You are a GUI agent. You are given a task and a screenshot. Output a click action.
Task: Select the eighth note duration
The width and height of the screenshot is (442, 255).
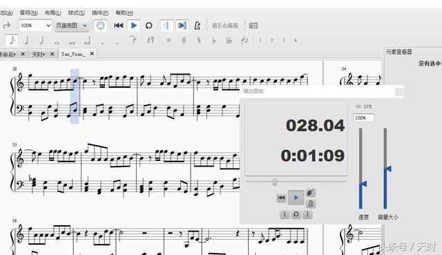click(12, 40)
